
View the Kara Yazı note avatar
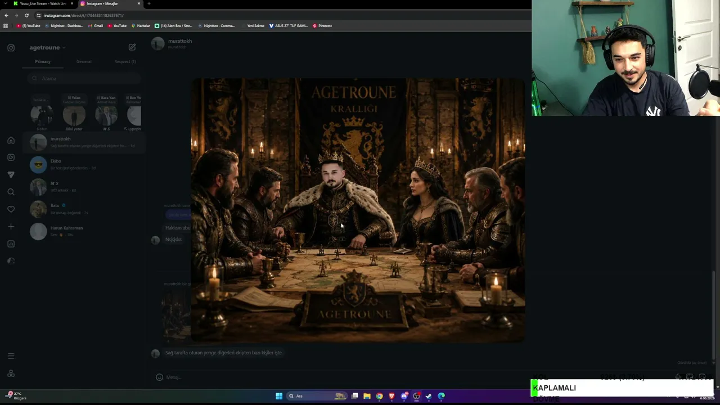click(106, 115)
